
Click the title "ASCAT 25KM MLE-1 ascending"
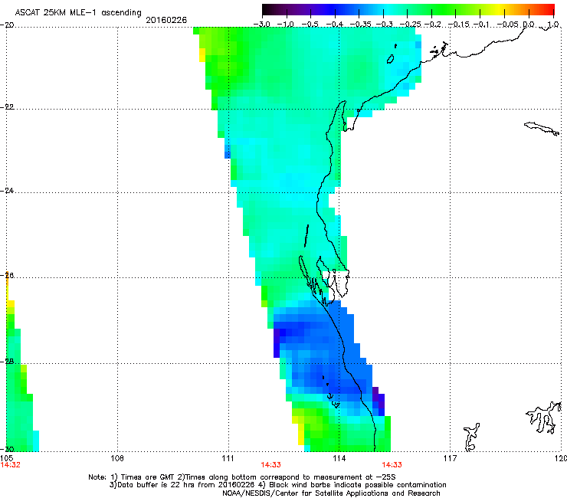click(78, 12)
